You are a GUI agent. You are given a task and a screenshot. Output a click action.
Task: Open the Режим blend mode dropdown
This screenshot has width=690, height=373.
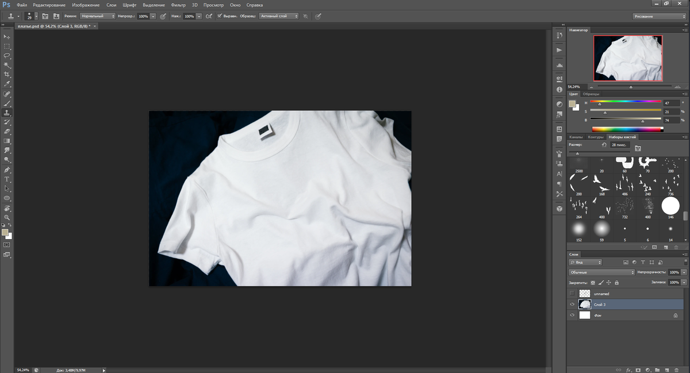coord(98,16)
